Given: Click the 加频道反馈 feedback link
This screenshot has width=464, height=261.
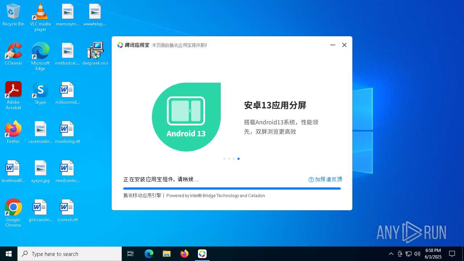Looking at the screenshot, I should 328,179.
